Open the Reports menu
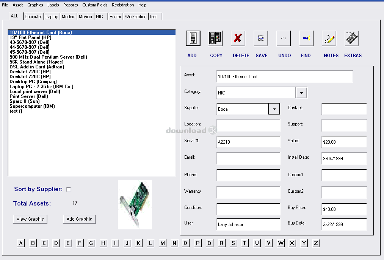 tap(71, 5)
